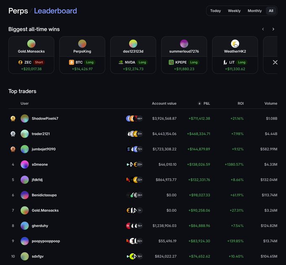Click the XRP icon on partial card
286x265 pixels.
pyautogui.click(x=275, y=62)
